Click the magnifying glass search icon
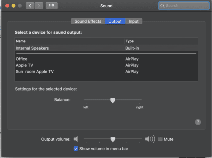This screenshot has width=212, height=158. pos(162,6)
